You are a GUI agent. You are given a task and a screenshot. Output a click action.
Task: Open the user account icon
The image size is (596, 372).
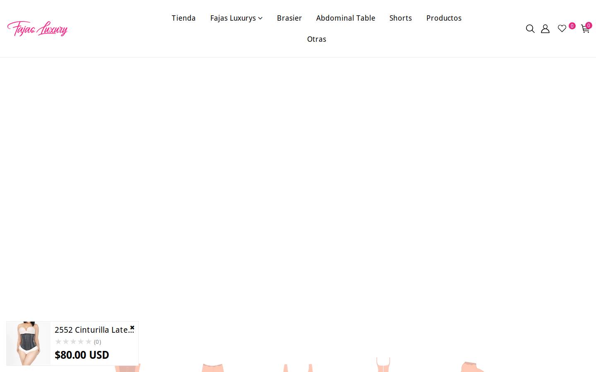coord(545,29)
